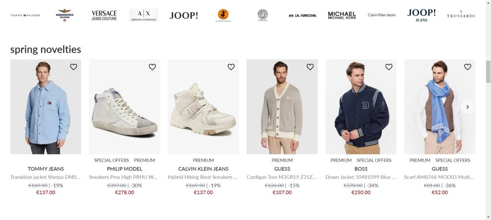Open the Aeronautica Militare brand logo
491x220 pixels.
(64, 15)
